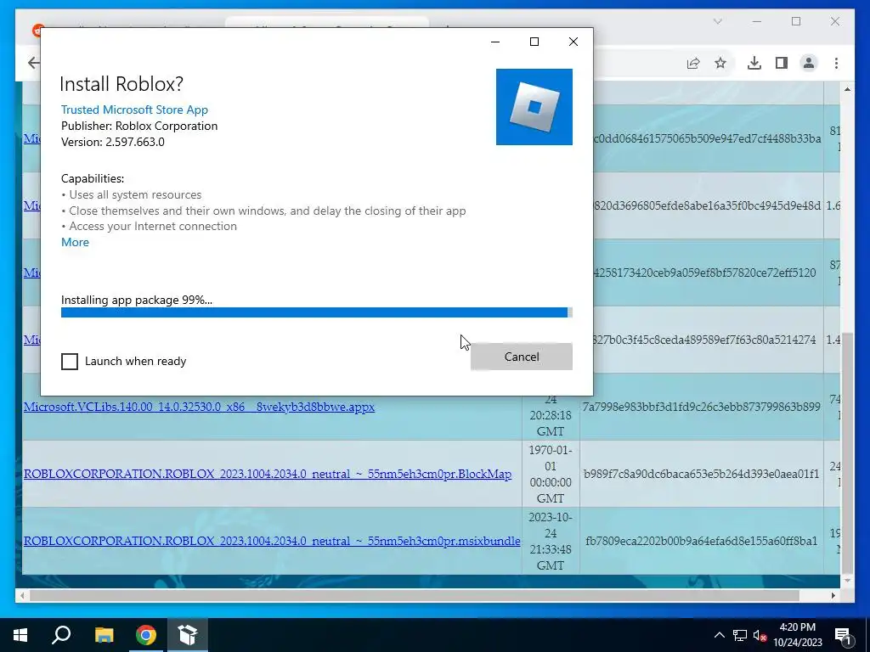Open the notification center icon
870x652 pixels.
pos(843,635)
